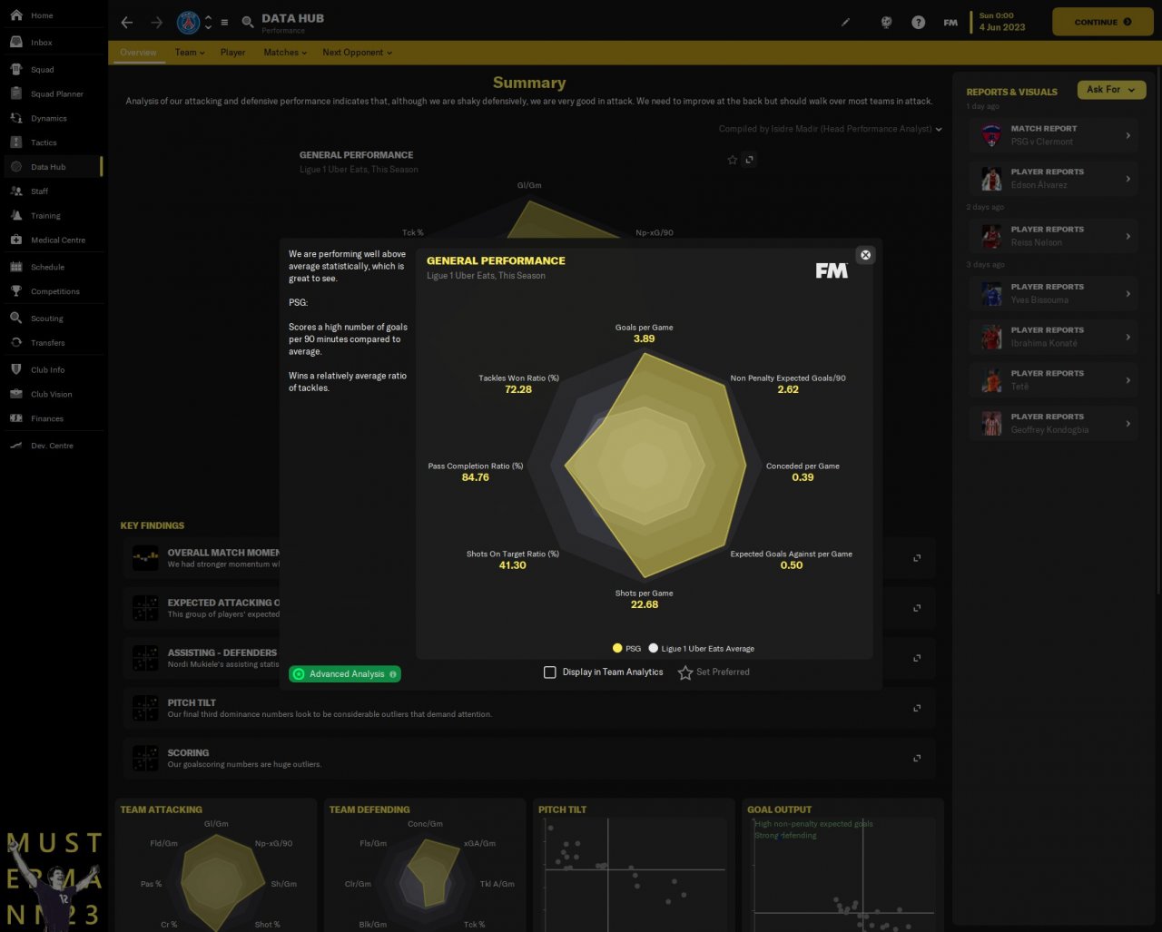Select Data Hub in the sidebar
Viewport: 1162px width, 932px height.
[x=52, y=167]
